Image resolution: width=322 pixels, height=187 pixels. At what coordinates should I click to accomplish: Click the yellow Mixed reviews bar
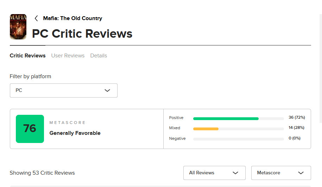(x=206, y=129)
